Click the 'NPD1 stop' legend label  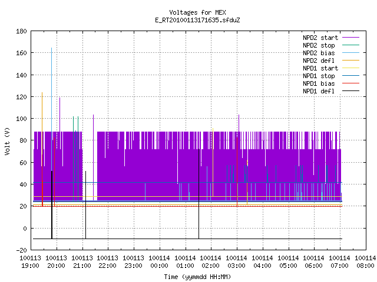coord(319,76)
